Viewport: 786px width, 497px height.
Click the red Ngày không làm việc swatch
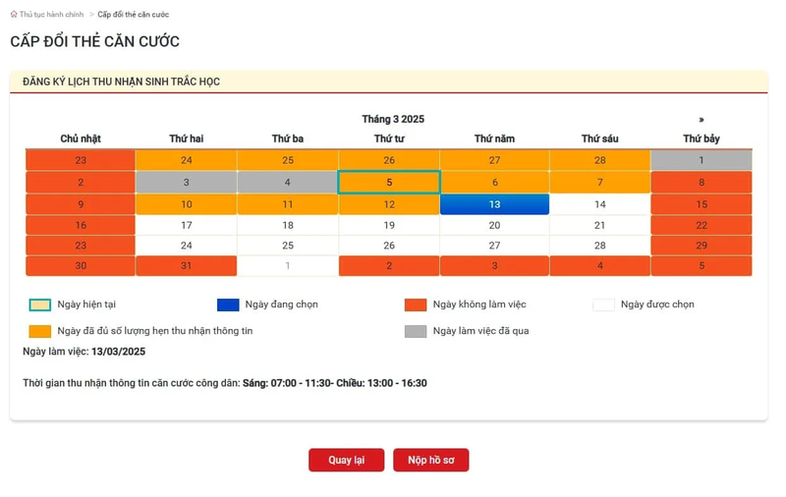pos(416,304)
